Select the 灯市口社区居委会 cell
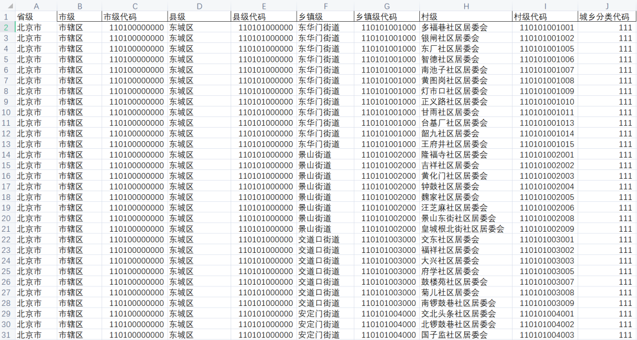 (x=466, y=91)
